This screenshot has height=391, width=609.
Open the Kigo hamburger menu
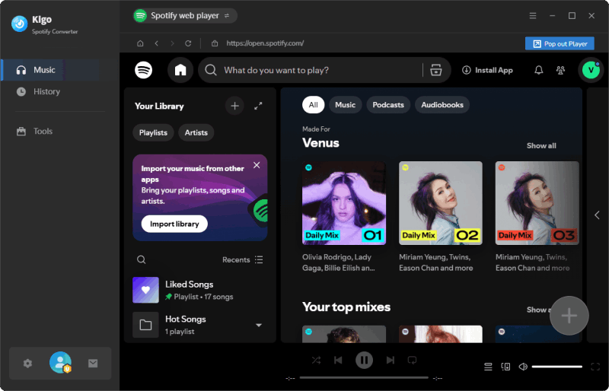point(533,15)
